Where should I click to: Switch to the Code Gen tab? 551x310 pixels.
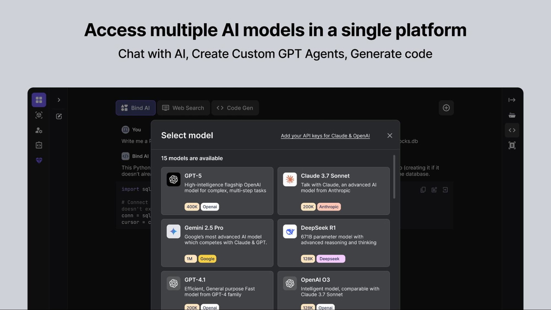235,108
